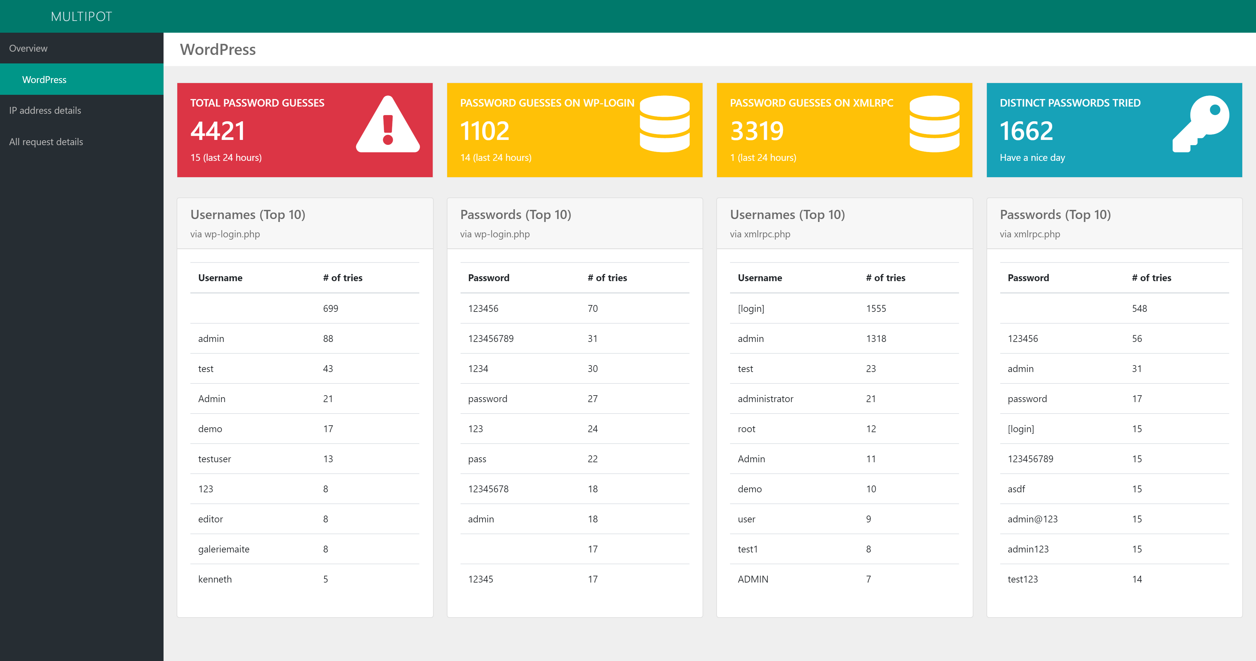Click the database icon on WP-Login guesses card
1256x661 pixels.
(665, 124)
